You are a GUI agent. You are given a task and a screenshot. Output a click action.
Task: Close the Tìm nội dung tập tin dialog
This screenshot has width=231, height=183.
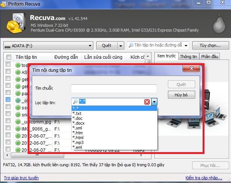coord(191,68)
